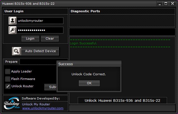The image size is (178, 114).
Task: Click the key icon beside password field
Action: click(x=13, y=30)
